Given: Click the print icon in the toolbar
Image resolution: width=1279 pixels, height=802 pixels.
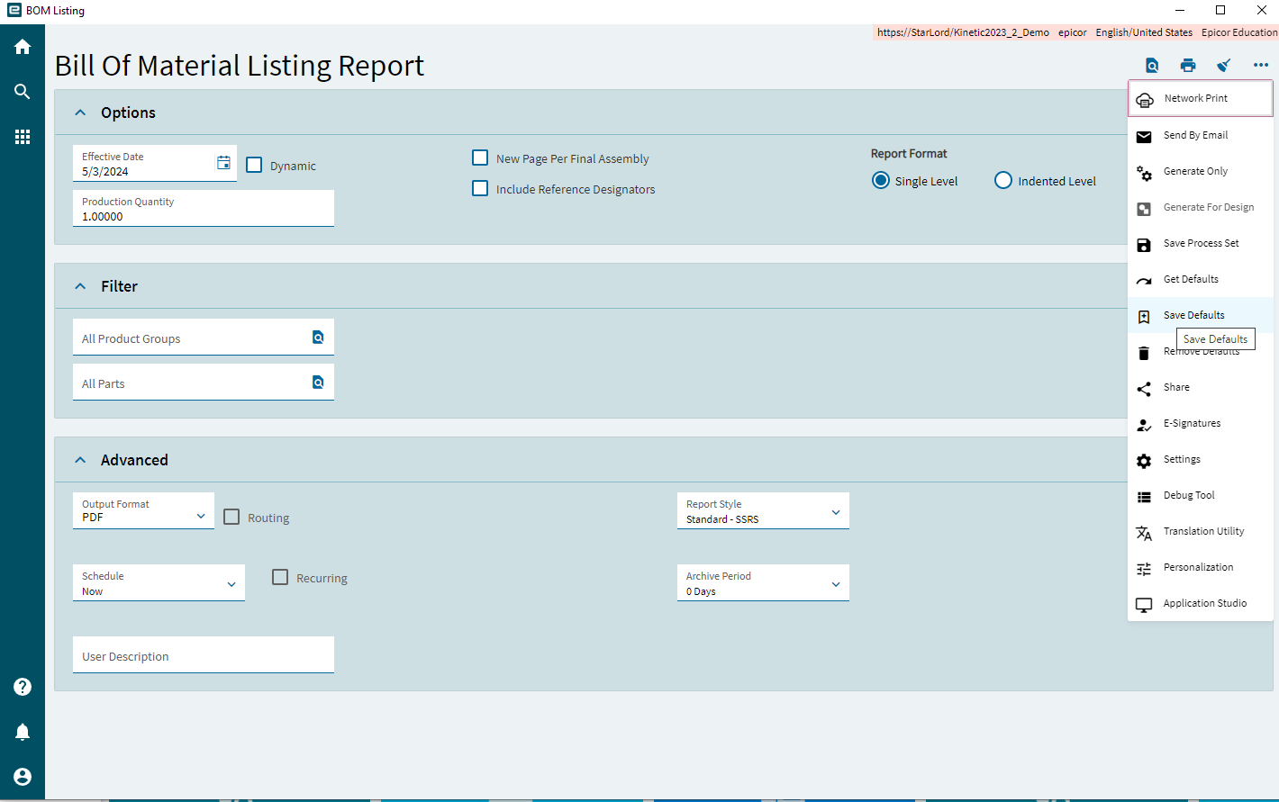Looking at the screenshot, I should point(1187,65).
